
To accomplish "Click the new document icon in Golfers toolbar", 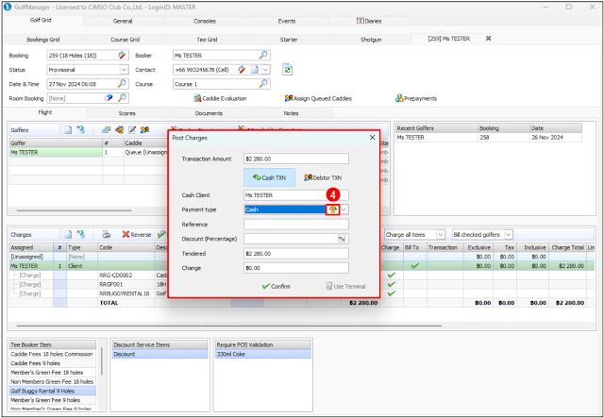I will pyautogui.click(x=68, y=130).
